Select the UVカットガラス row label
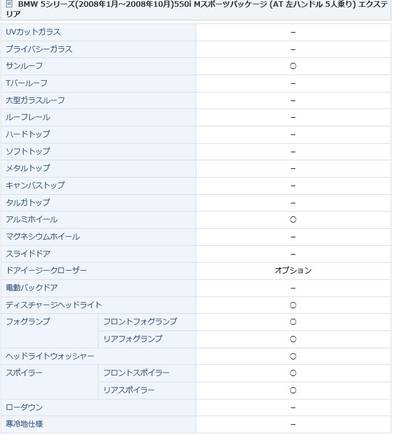 (33, 32)
